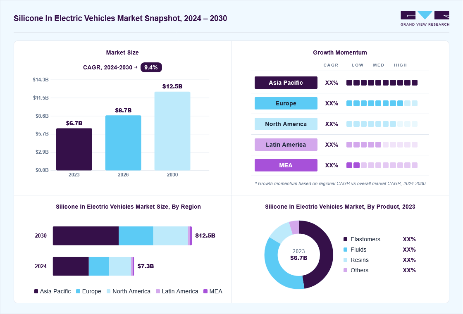Click the $0.0B axis label
463x314 pixels.
point(42,170)
